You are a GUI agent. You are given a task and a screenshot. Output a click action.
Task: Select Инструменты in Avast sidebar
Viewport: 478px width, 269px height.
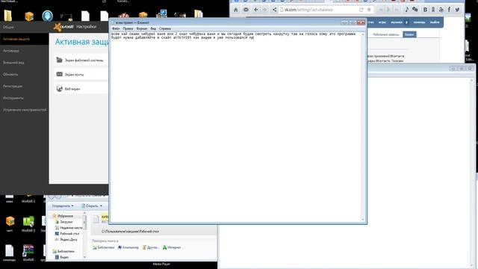(24, 98)
